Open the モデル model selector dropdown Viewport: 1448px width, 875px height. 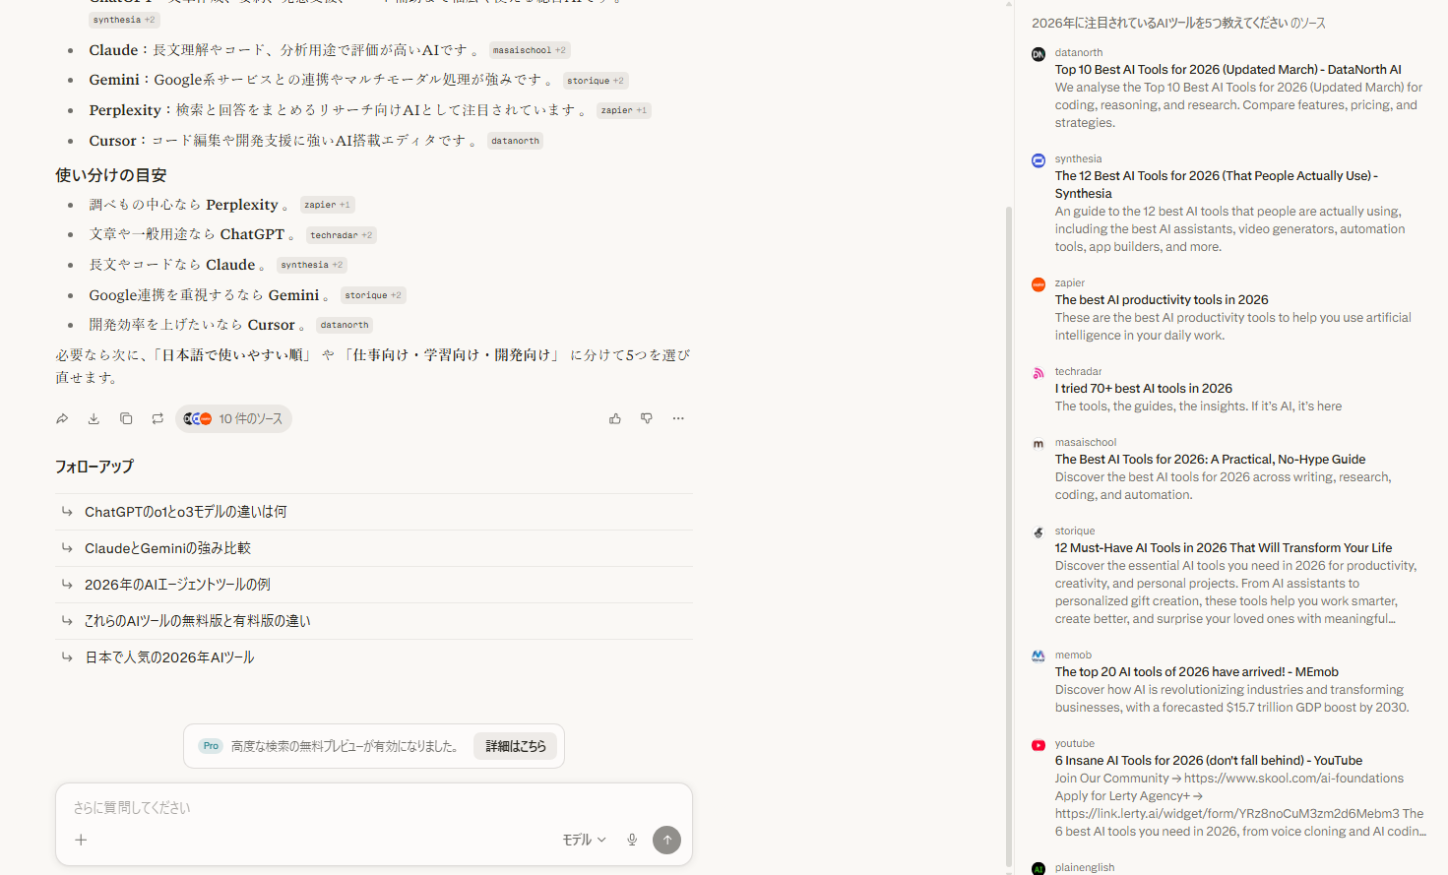click(584, 840)
